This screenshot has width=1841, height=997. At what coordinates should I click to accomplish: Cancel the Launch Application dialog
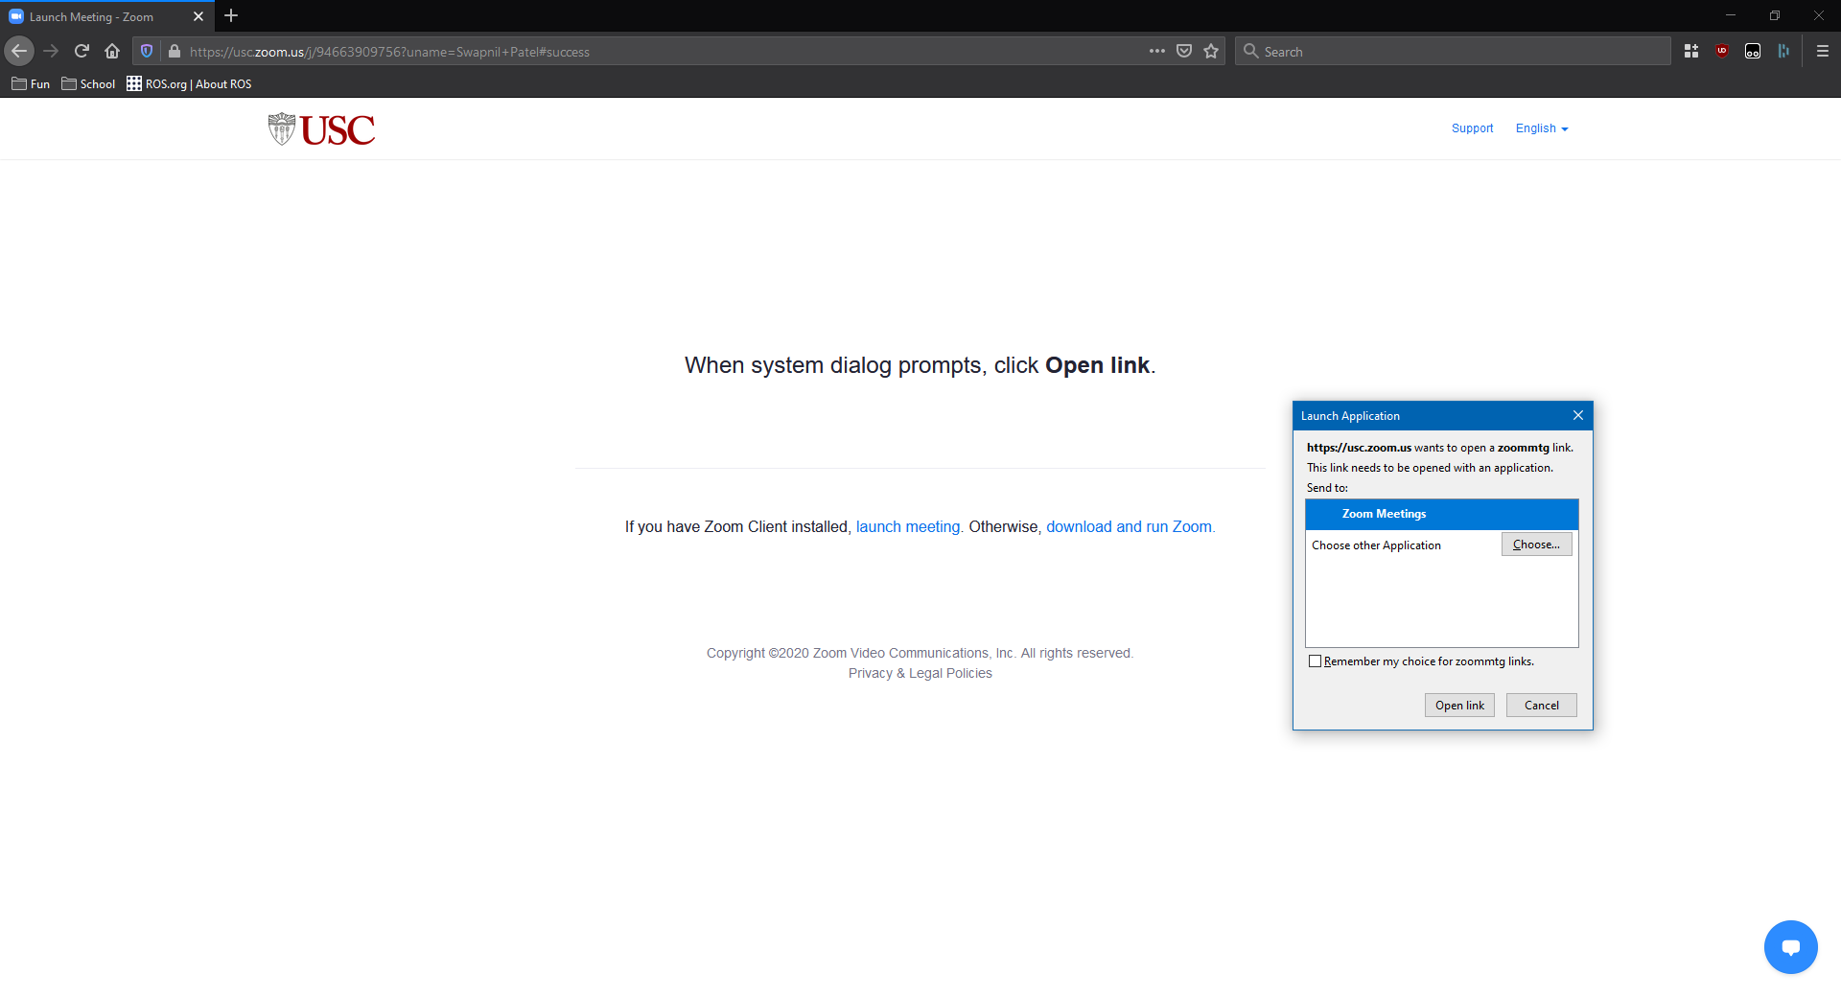point(1542,706)
